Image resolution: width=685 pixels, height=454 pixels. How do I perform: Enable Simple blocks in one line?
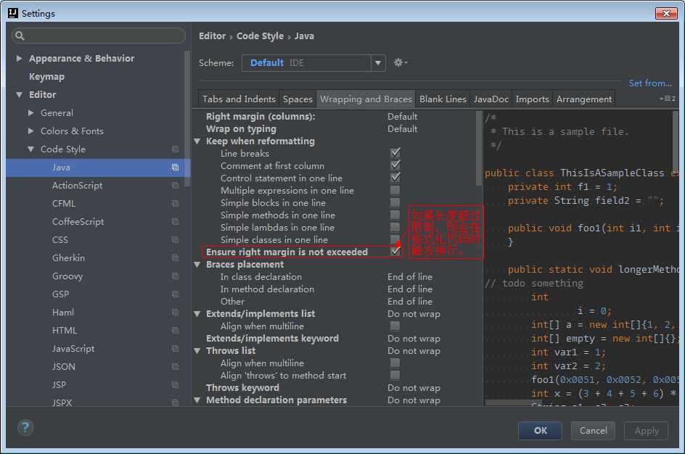coord(395,202)
